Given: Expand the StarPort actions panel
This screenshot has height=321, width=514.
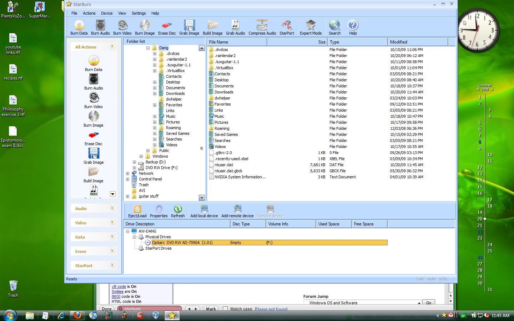Looking at the screenshot, I should pos(112,265).
